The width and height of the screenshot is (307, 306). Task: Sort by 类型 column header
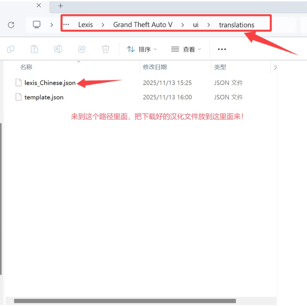[220, 67]
